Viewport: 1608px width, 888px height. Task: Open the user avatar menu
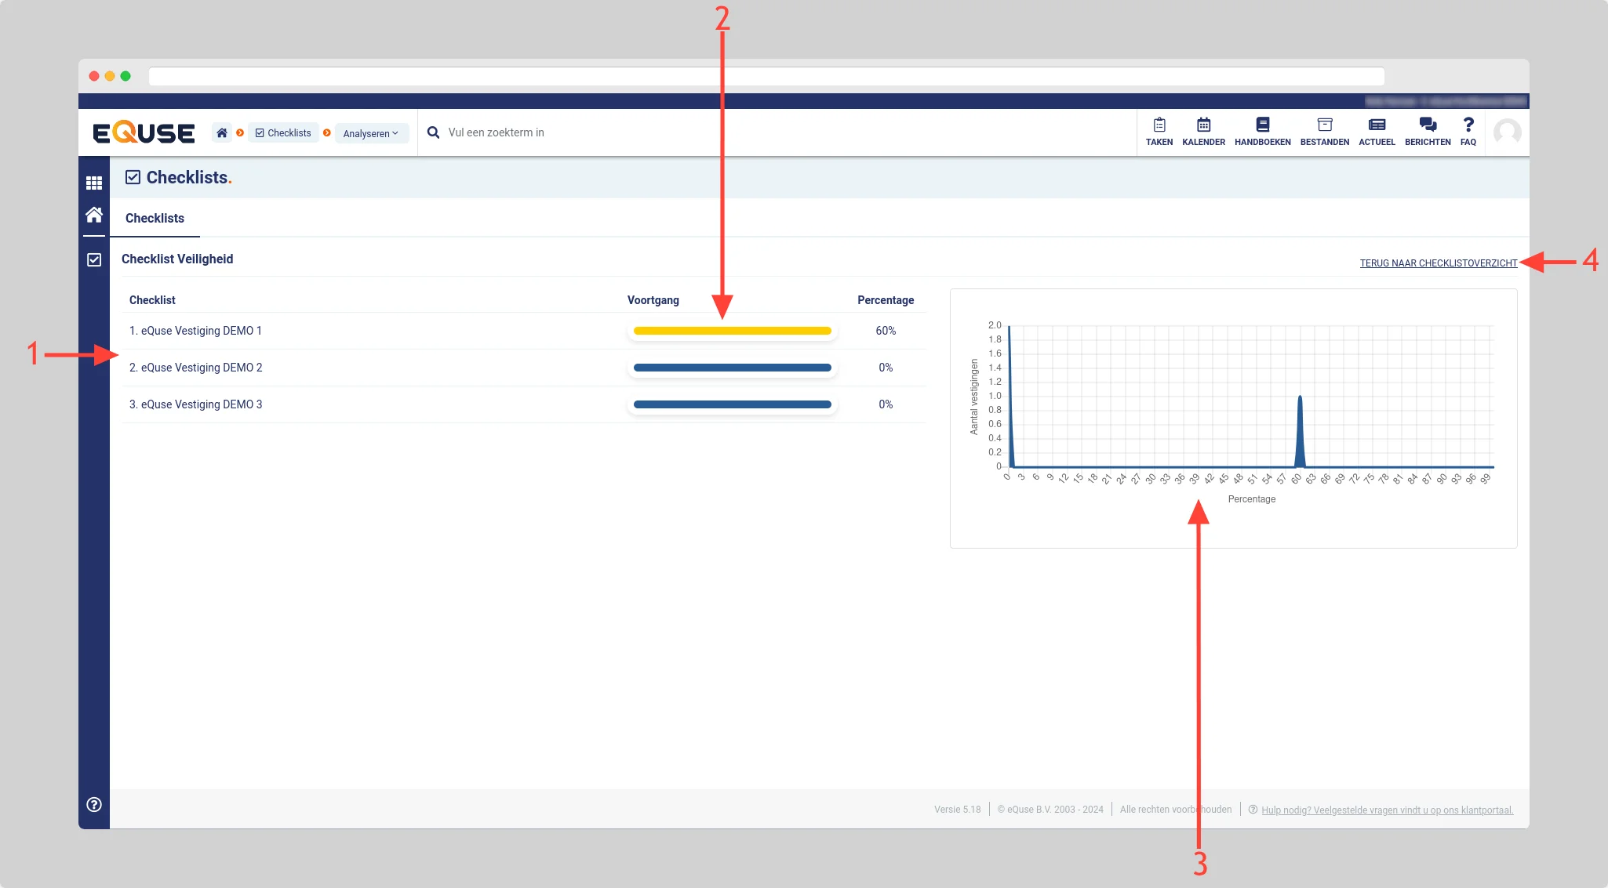[x=1507, y=132]
